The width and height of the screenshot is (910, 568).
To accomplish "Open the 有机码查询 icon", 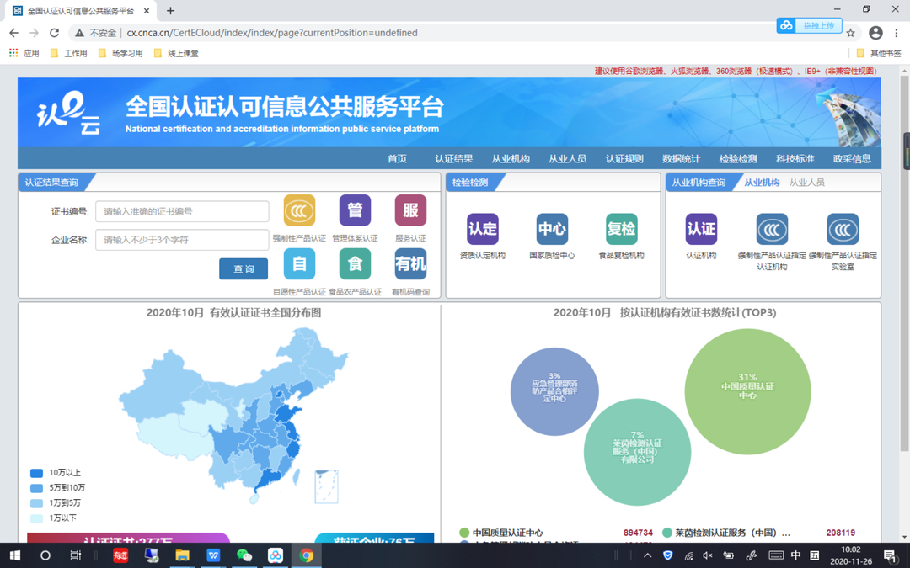I will tap(411, 263).
